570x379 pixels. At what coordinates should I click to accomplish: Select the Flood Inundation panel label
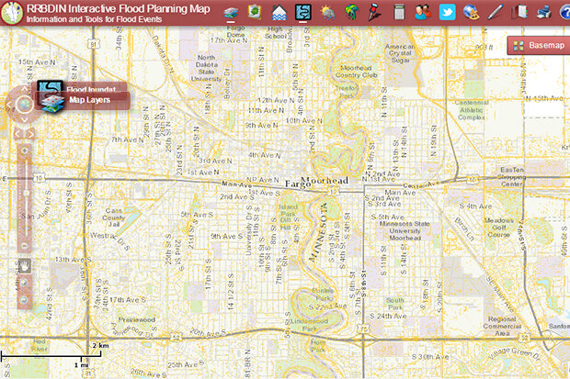(x=90, y=89)
